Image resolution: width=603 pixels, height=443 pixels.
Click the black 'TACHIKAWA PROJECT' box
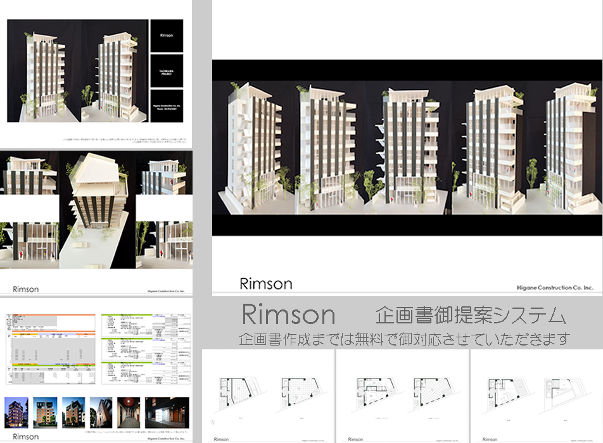(167, 71)
